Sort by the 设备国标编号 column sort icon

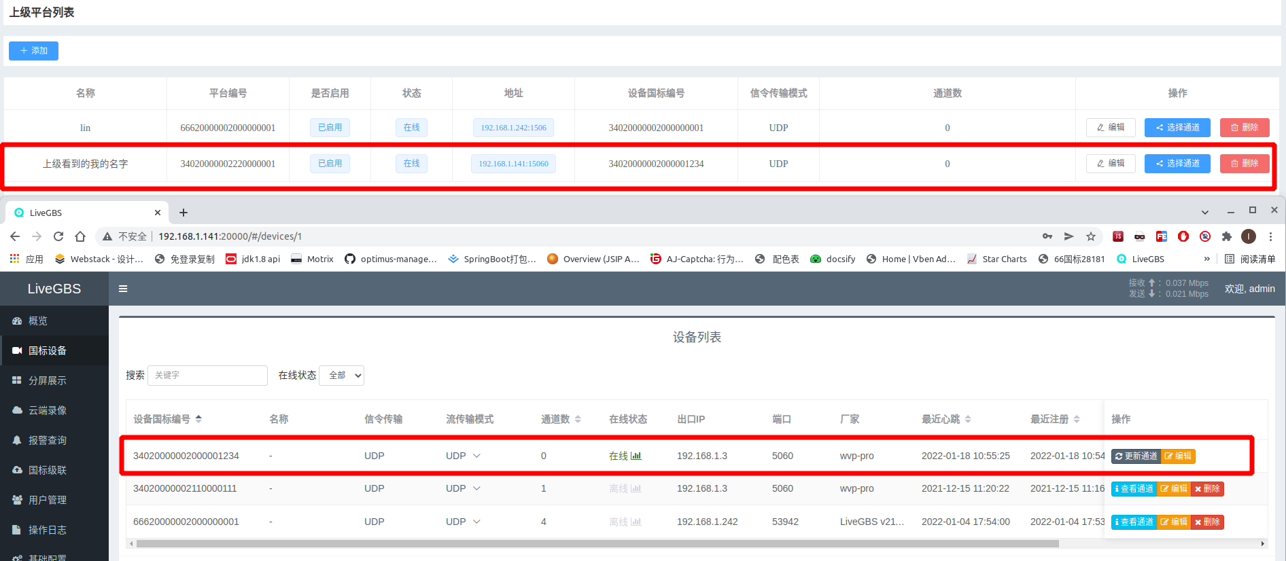pyautogui.click(x=198, y=419)
